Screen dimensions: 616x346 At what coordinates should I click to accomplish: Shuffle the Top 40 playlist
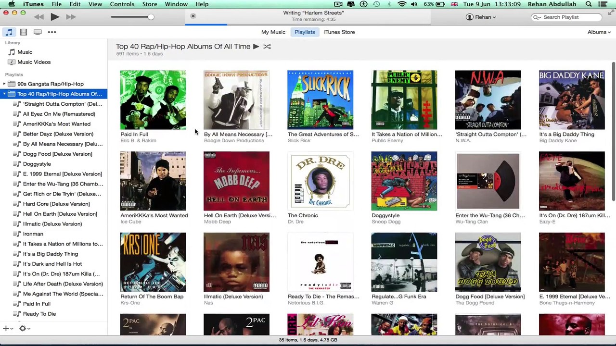click(267, 47)
